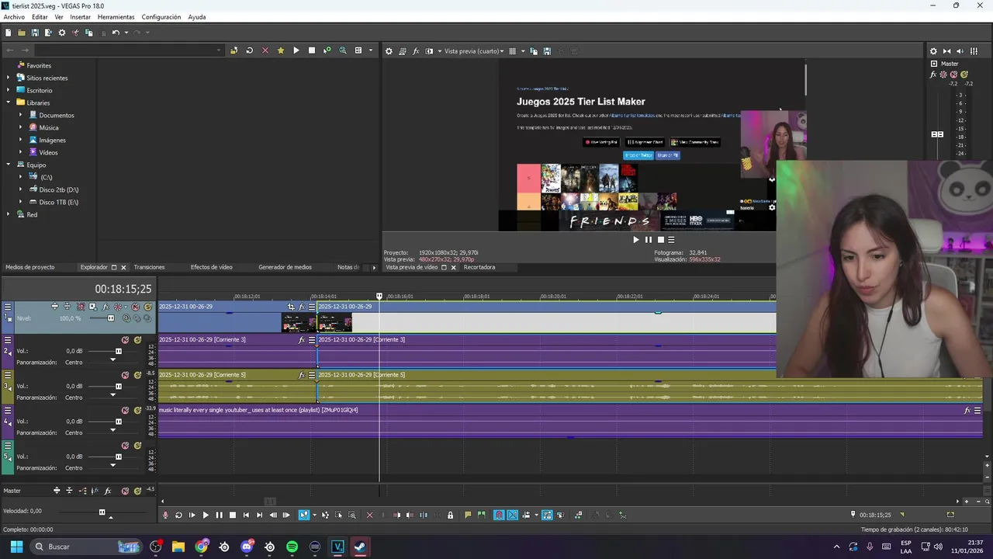Open the Explorer views dropdown arrow
The width and height of the screenshot is (993, 559).
click(370, 50)
